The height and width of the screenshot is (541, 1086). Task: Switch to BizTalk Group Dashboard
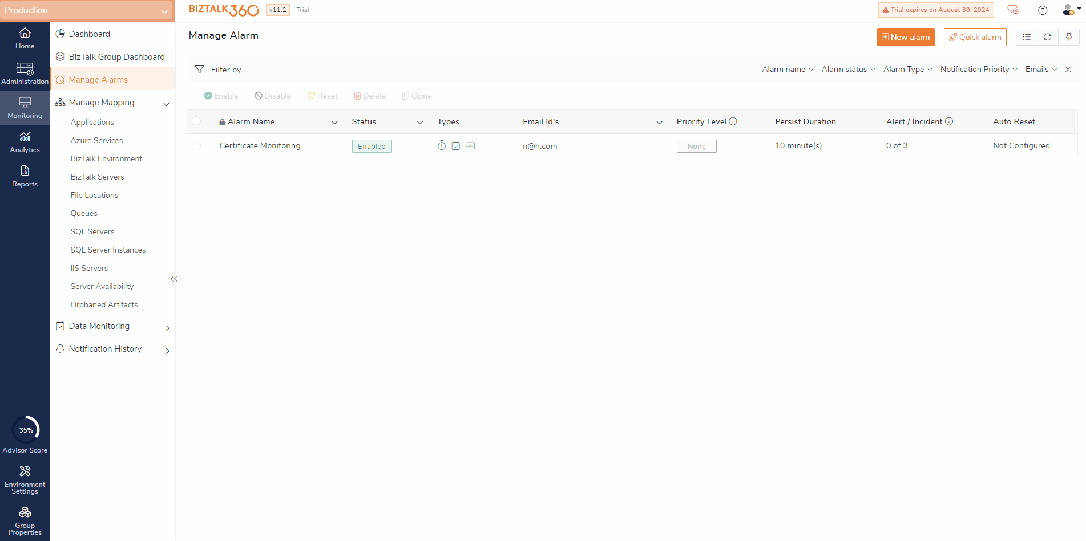click(x=116, y=56)
